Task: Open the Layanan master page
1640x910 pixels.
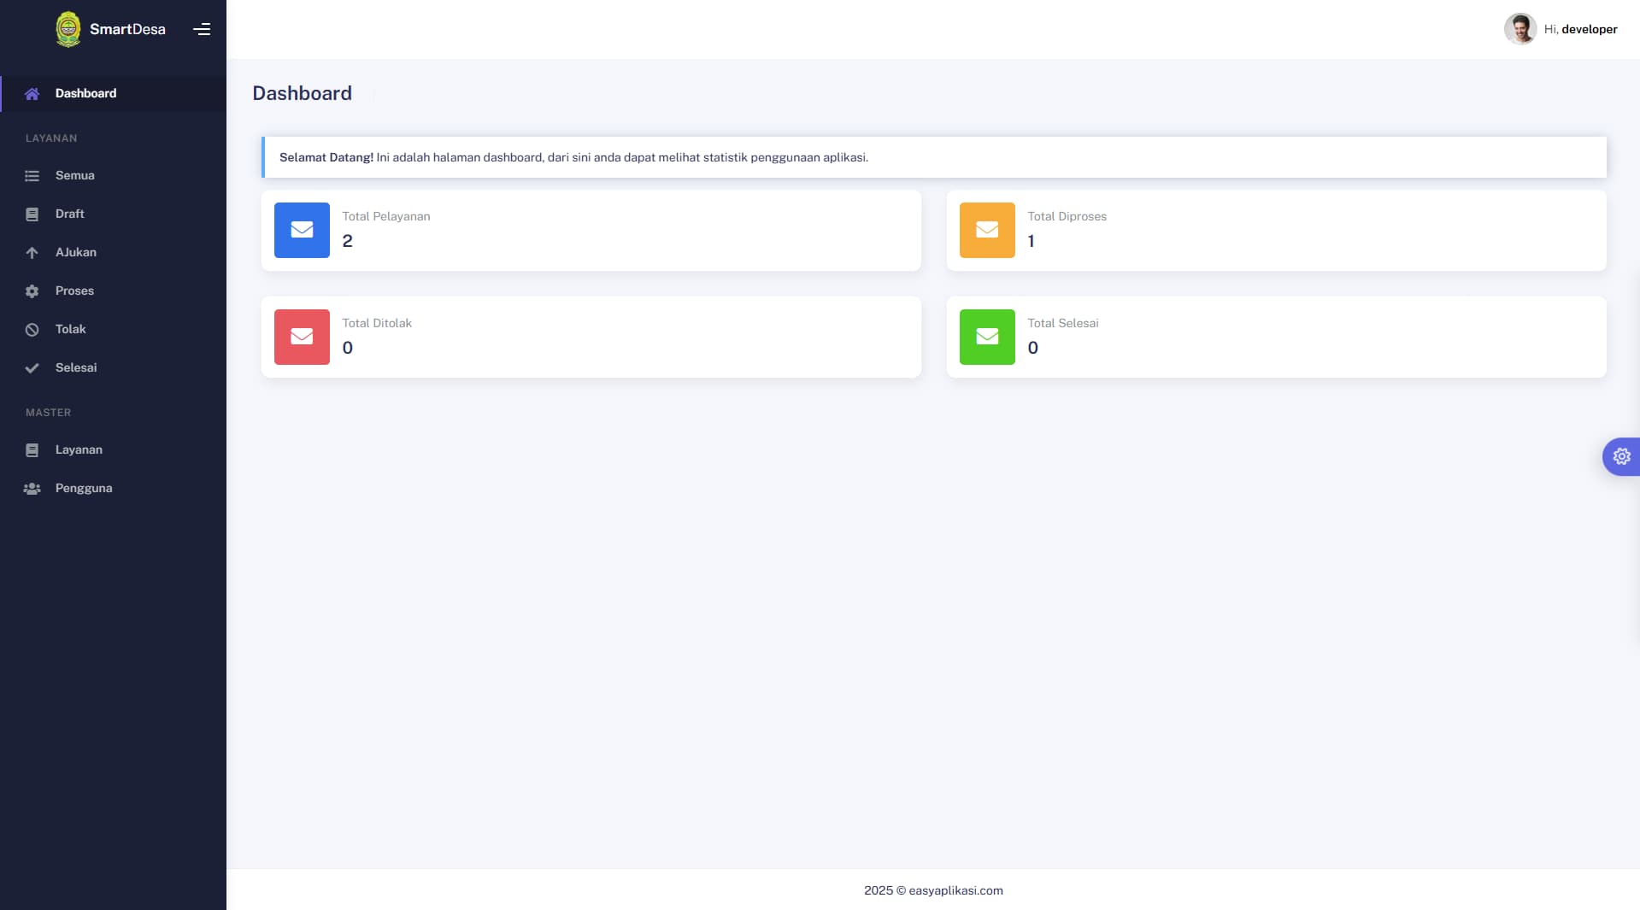Action: point(79,449)
